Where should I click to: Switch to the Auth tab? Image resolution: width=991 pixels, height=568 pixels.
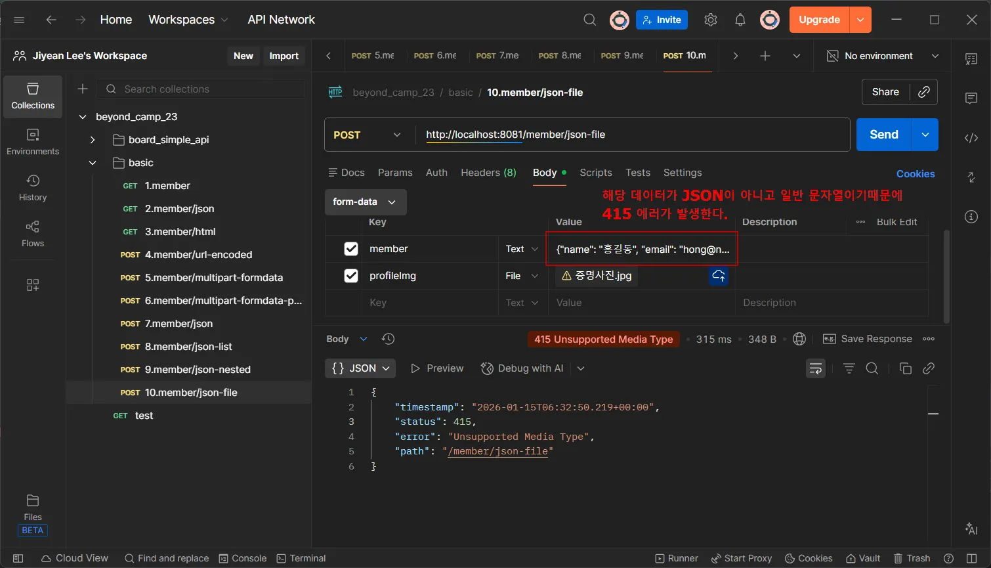(x=436, y=173)
